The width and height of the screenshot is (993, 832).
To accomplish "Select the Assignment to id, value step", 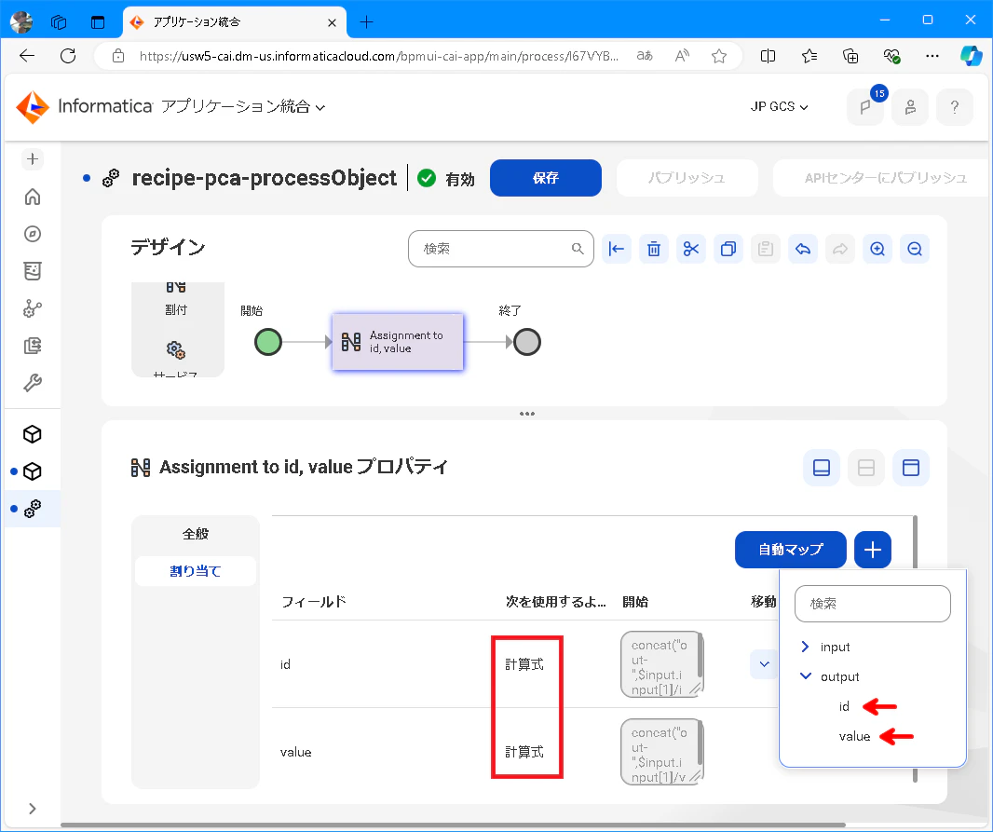I will point(398,342).
